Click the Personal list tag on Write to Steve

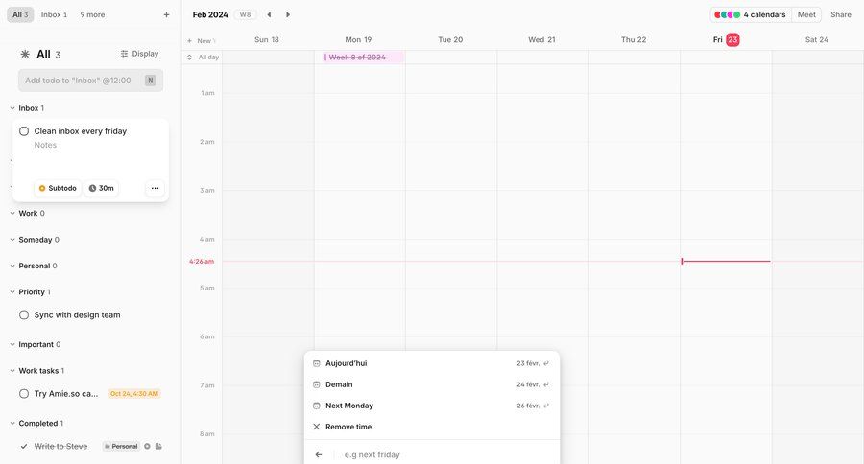(121, 447)
